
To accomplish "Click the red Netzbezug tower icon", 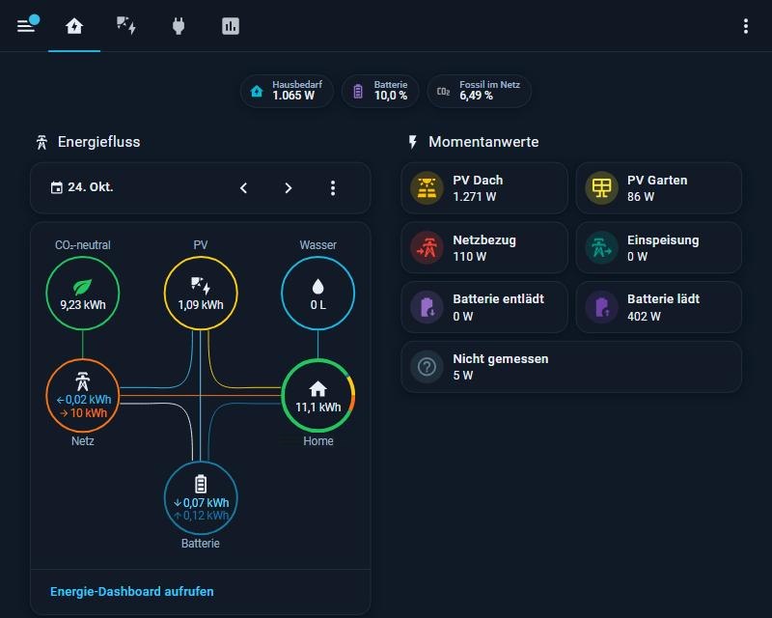I will point(427,247).
